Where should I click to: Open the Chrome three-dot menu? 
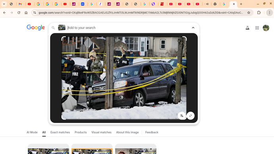click(x=270, y=13)
